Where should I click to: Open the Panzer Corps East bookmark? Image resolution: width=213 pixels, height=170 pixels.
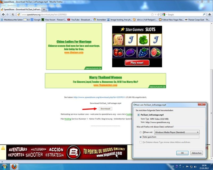coord(197,20)
